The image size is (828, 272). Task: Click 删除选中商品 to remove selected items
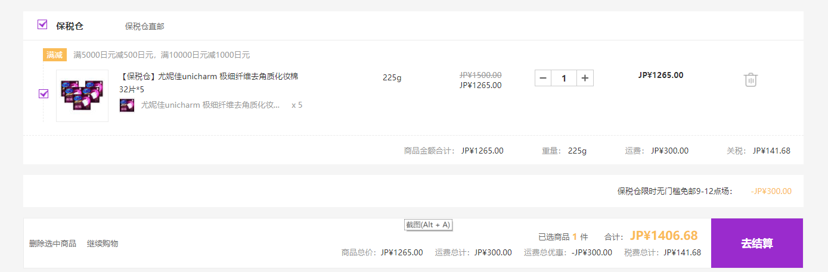pos(52,243)
